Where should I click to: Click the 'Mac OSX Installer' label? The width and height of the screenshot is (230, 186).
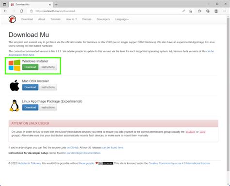[x=35, y=81]
